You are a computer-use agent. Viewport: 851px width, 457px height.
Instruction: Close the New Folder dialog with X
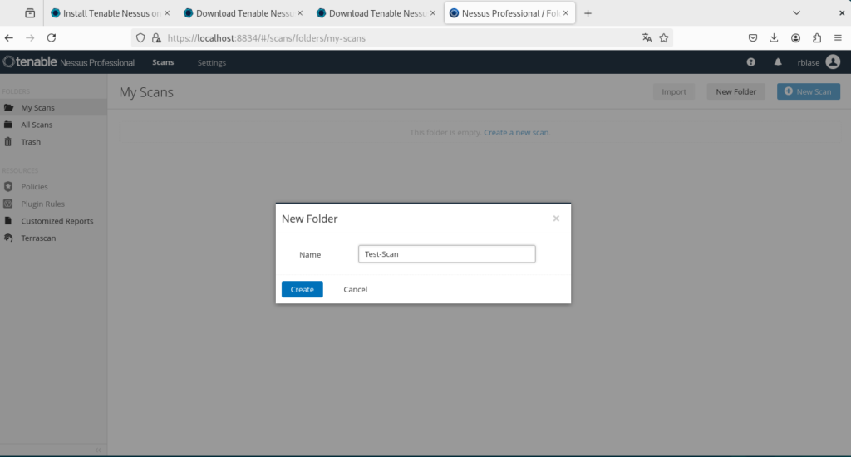556,219
